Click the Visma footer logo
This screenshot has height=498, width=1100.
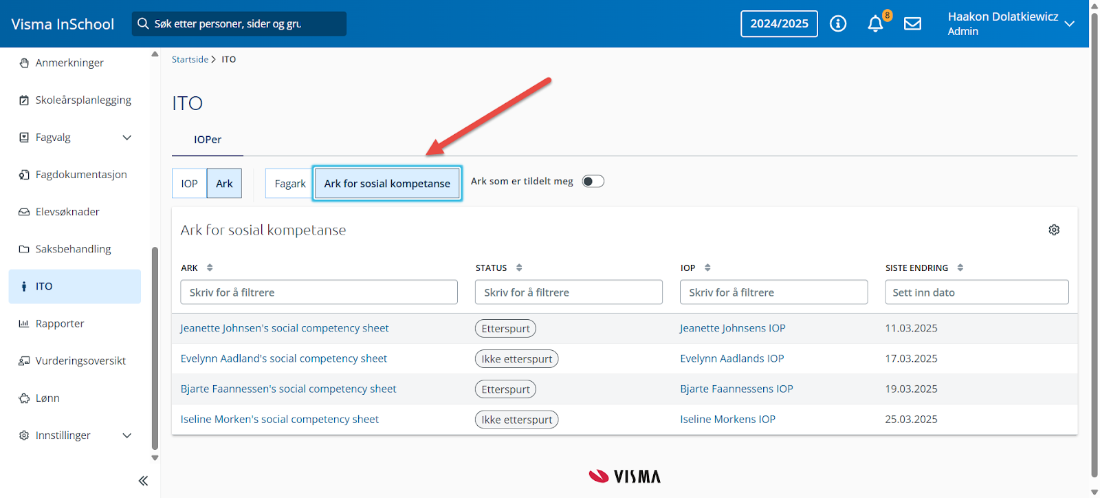click(x=624, y=476)
